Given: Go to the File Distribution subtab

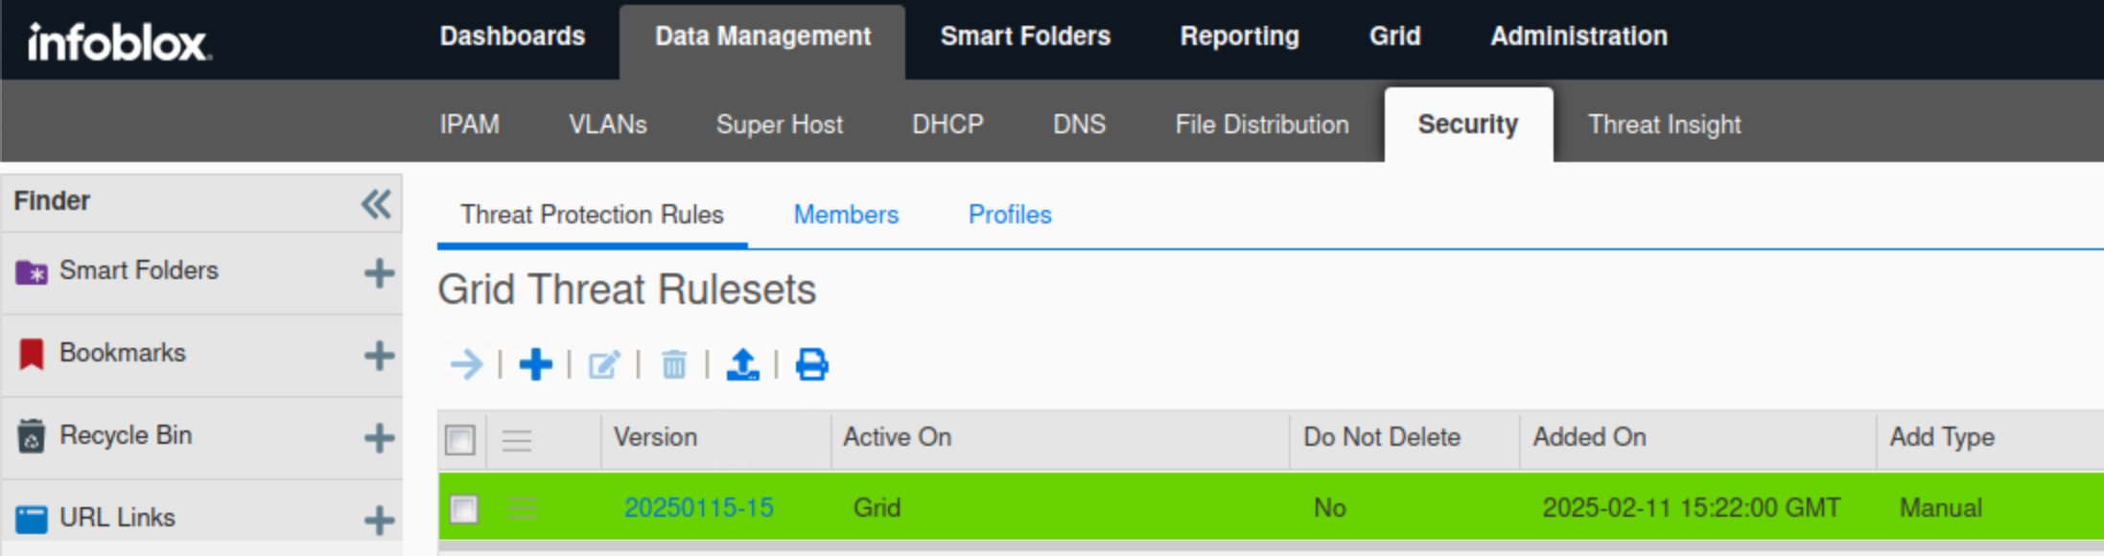Looking at the screenshot, I should 1262,125.
